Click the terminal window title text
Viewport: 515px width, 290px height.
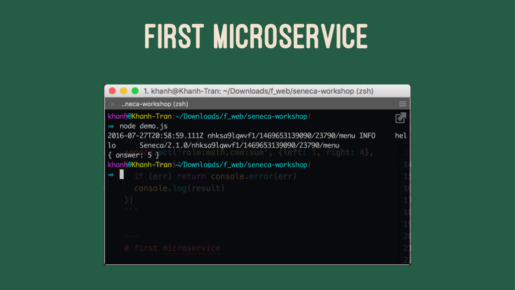[259, 91]
